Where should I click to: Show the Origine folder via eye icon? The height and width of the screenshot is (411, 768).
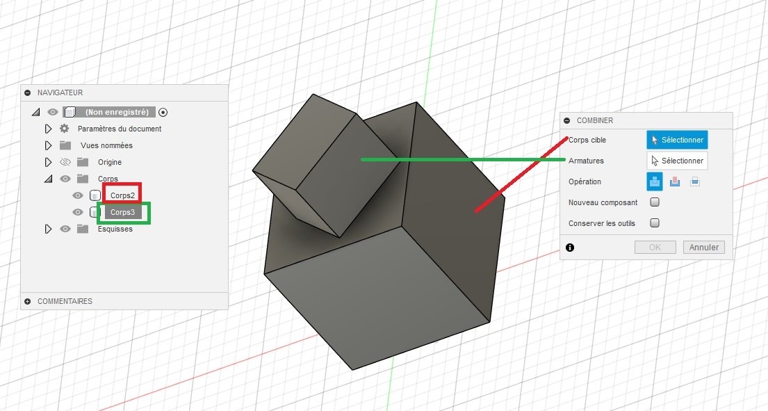click(65, 162)
